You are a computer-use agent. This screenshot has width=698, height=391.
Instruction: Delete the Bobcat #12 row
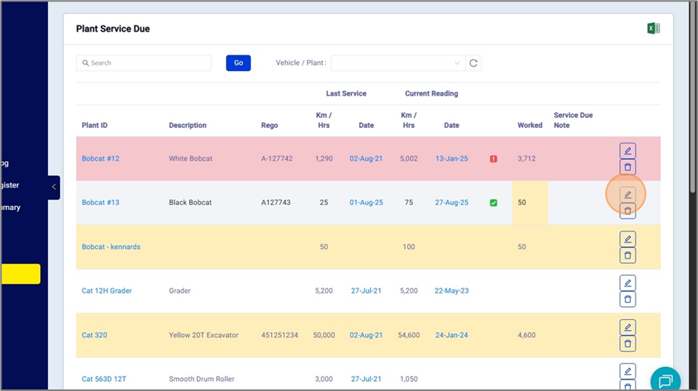point(628,167)
